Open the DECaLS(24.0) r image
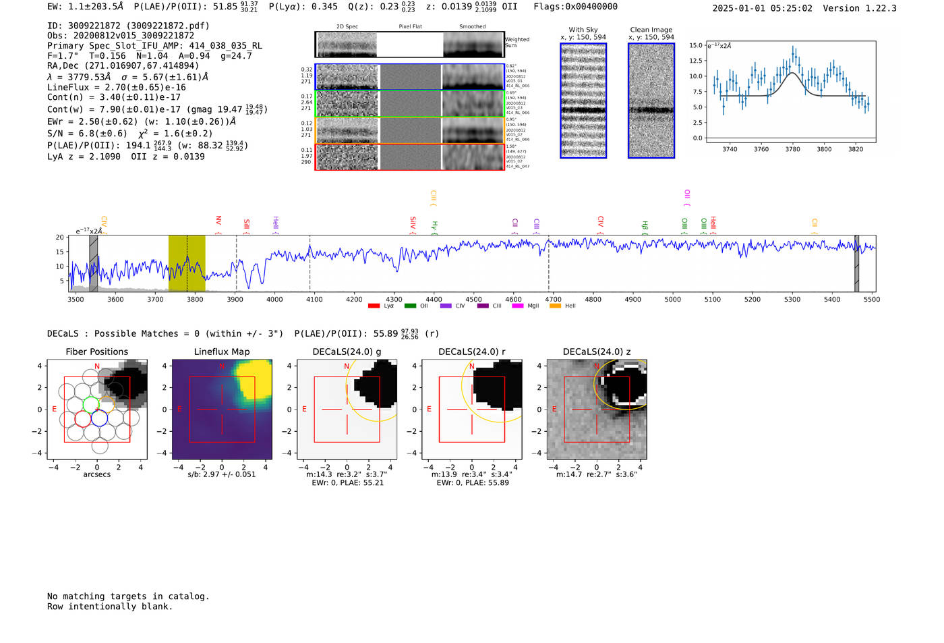The image size is (944, 643). 472,409
